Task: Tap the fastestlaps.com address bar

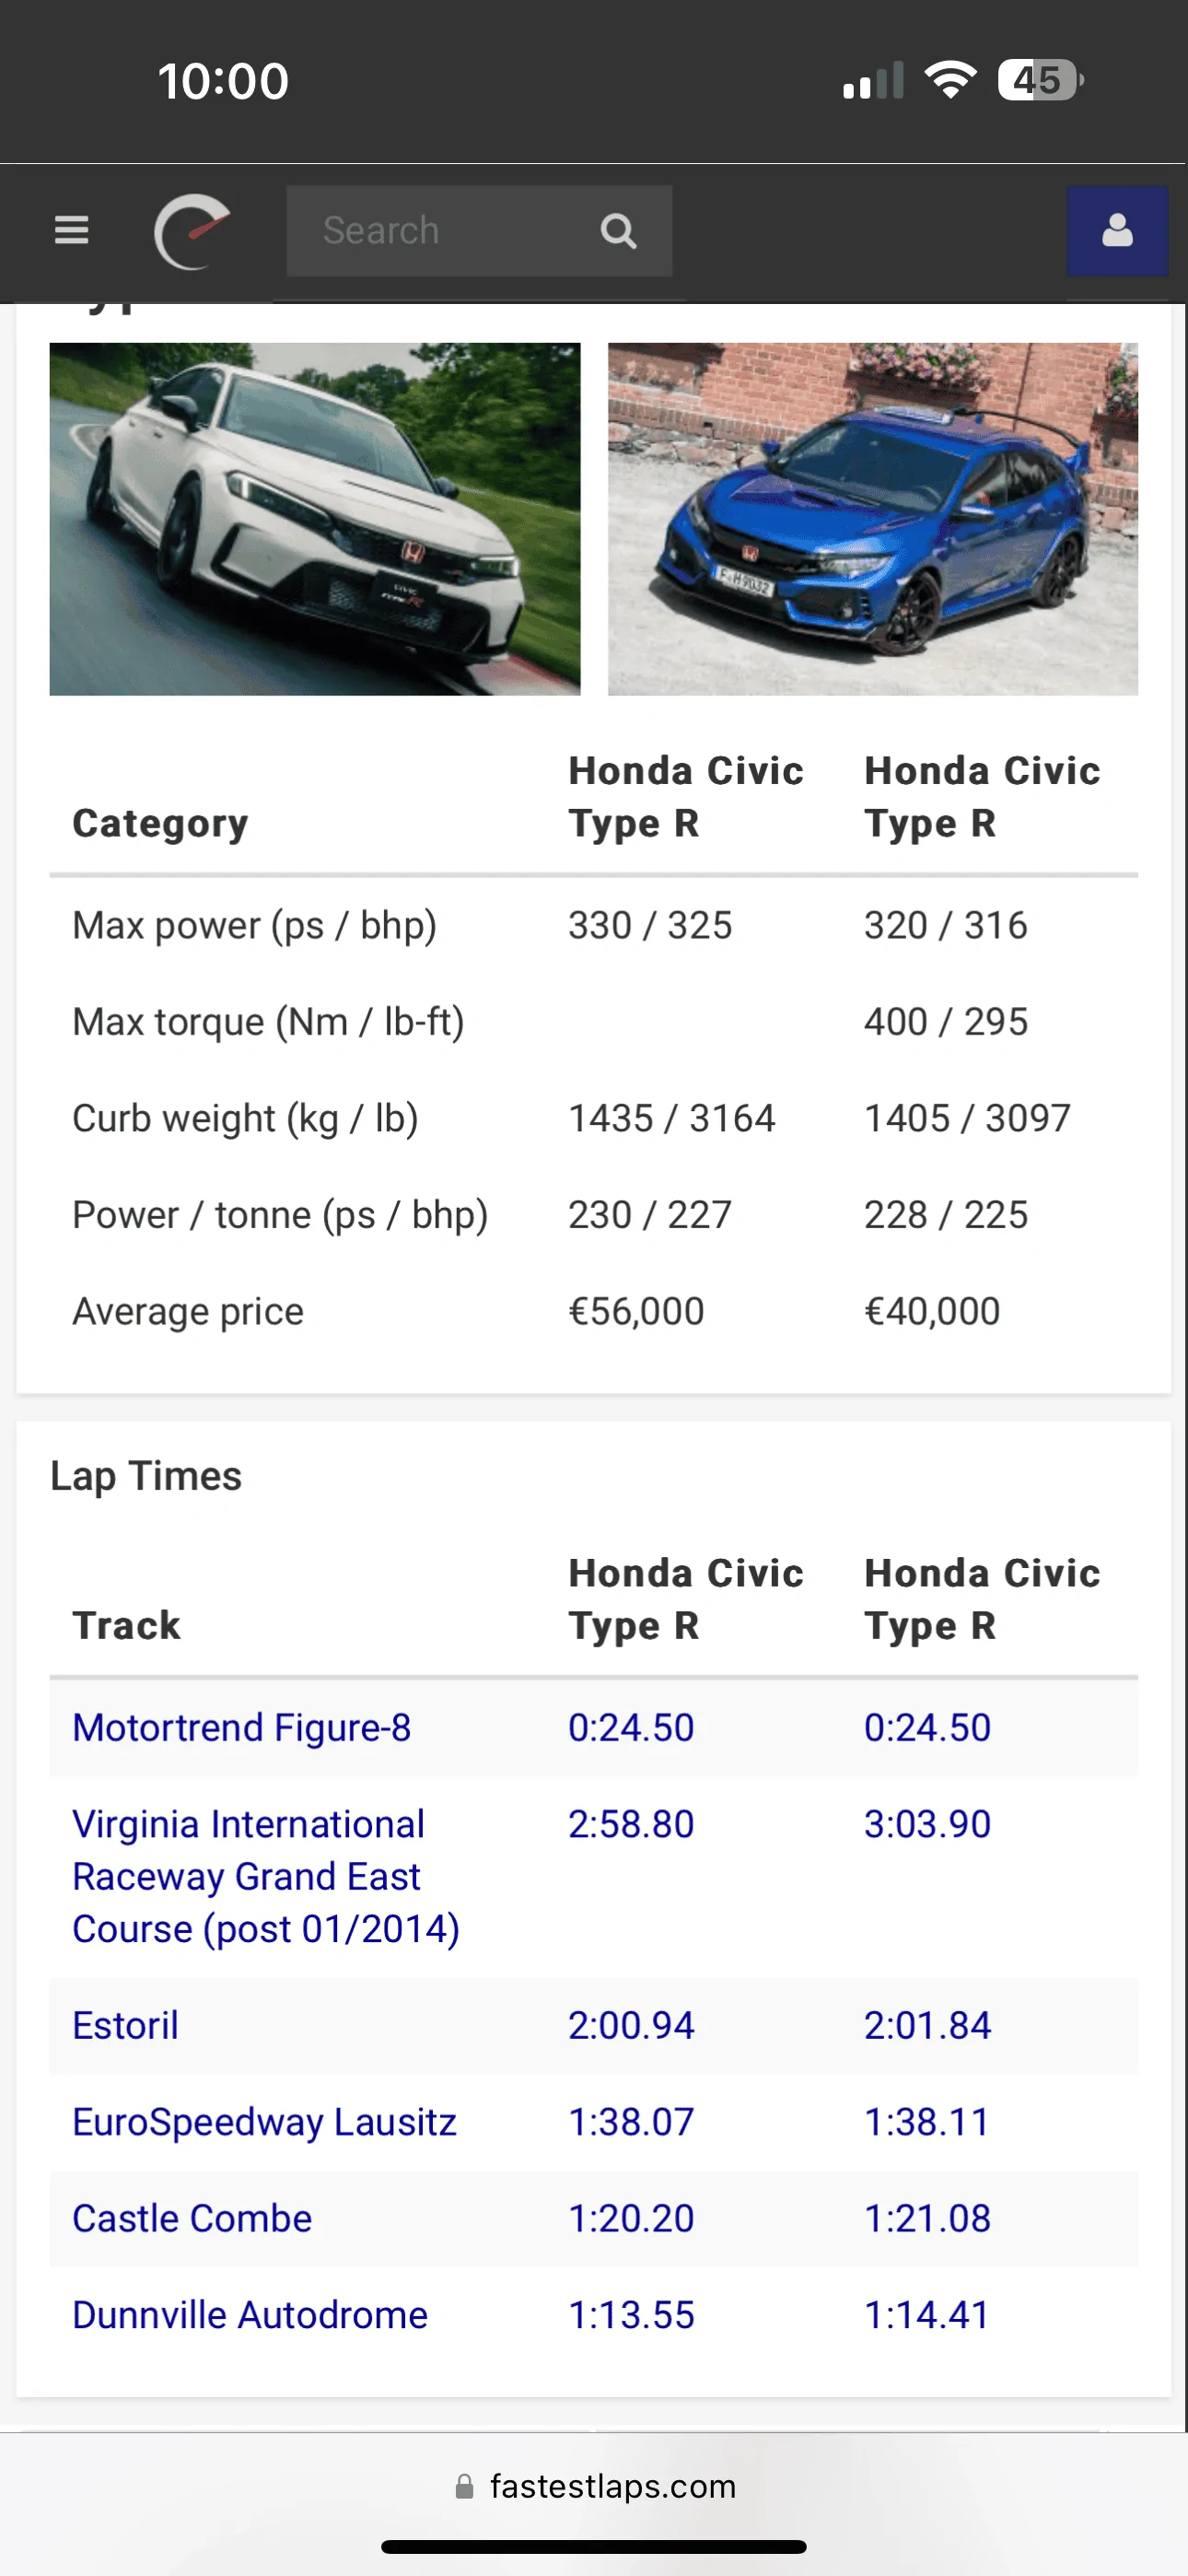Action: [x=594, y=2486]
